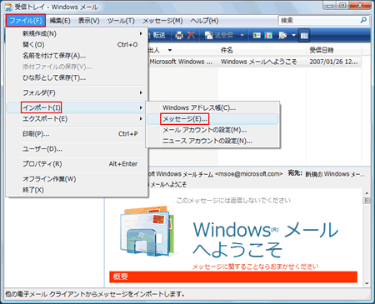Select the インポート(I) menu entry
Image resolution: width=375 pixels, height=304 pixels.
click(77, 107)
